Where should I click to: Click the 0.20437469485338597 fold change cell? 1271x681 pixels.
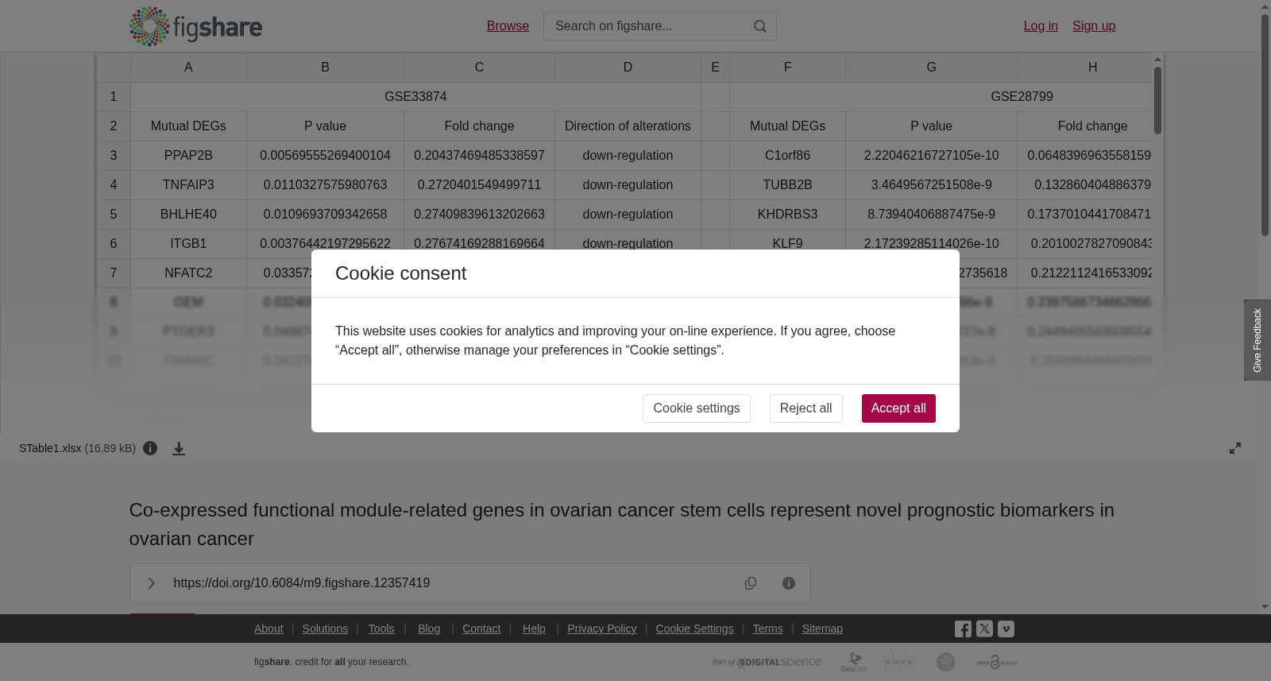point(479,156)
